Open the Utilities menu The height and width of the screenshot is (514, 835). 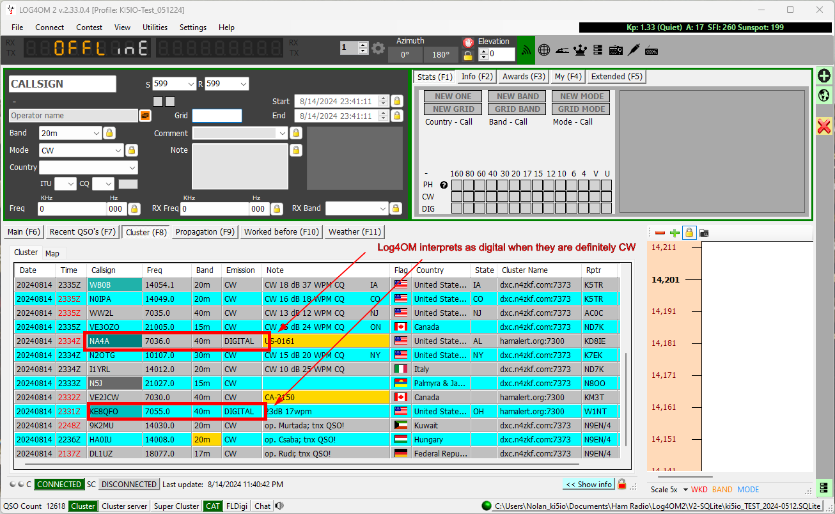[155, 27]
